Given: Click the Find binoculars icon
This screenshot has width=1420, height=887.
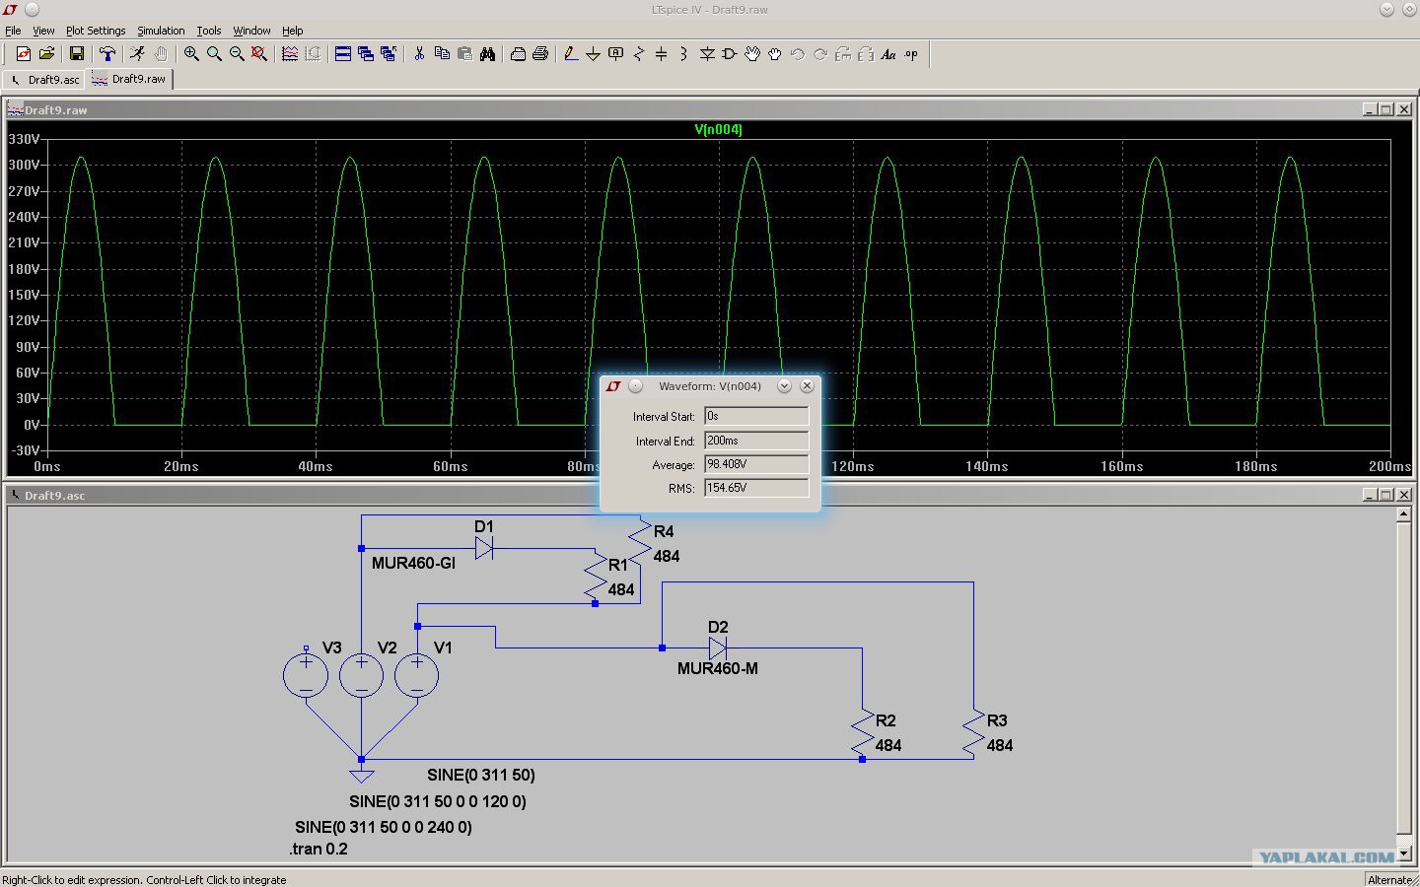Looking at the screenshot, I should 487,54.
